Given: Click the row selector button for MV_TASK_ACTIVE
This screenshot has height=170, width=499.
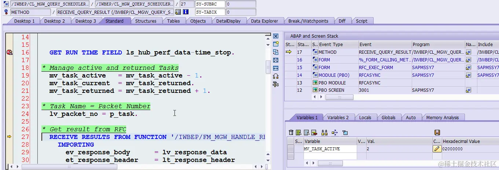Looking at the screenshot, I should [291, 149].
